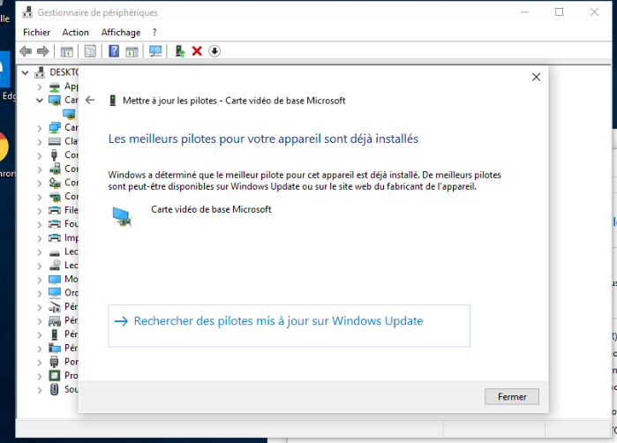The height and width of the screenshot is (443, 617).
Task: Click the red X uninstall device icon
Action: click(x=197, y=51)
